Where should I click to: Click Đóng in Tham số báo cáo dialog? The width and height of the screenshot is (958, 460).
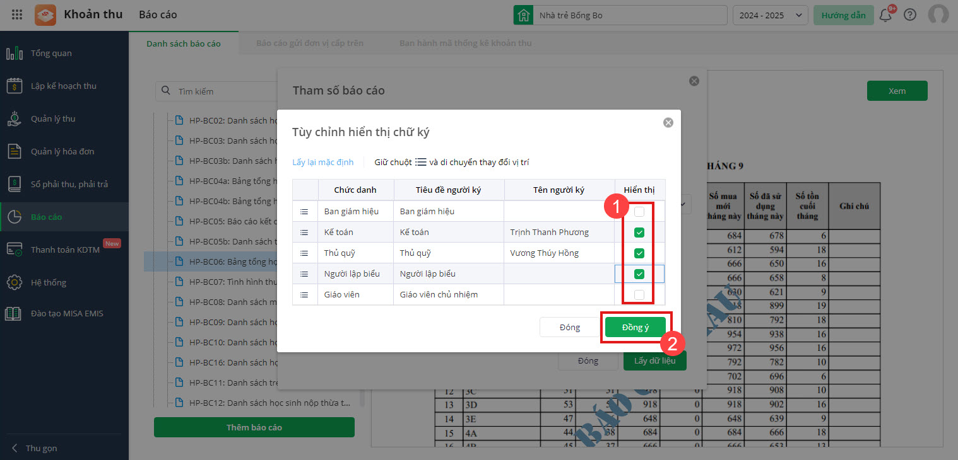588,360
